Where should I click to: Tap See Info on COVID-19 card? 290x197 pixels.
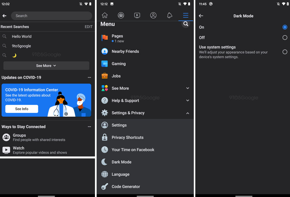point(22,109)
